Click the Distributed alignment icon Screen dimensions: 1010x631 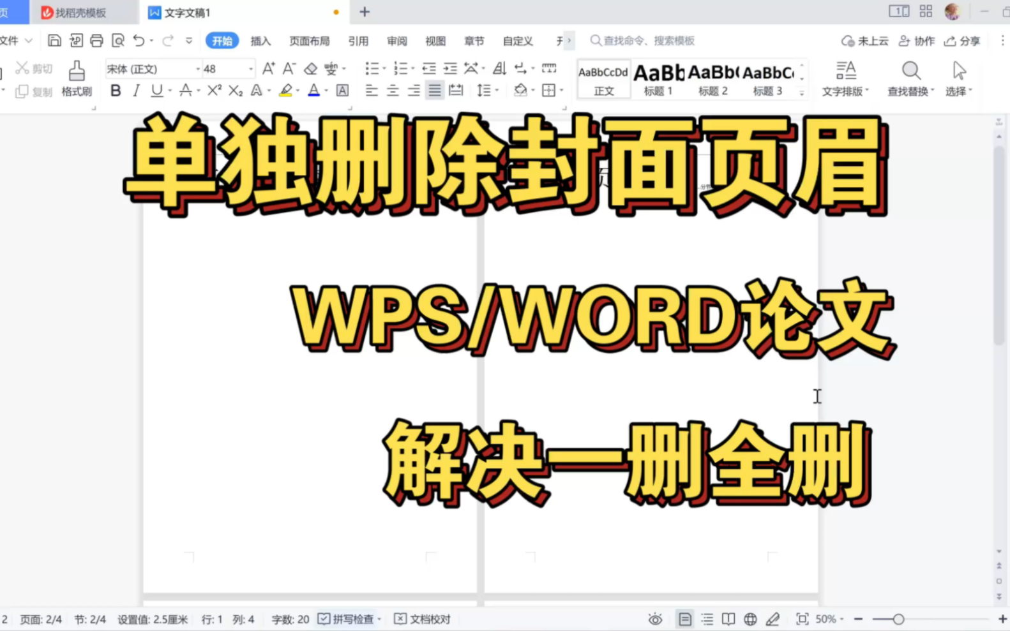(456, 91)
